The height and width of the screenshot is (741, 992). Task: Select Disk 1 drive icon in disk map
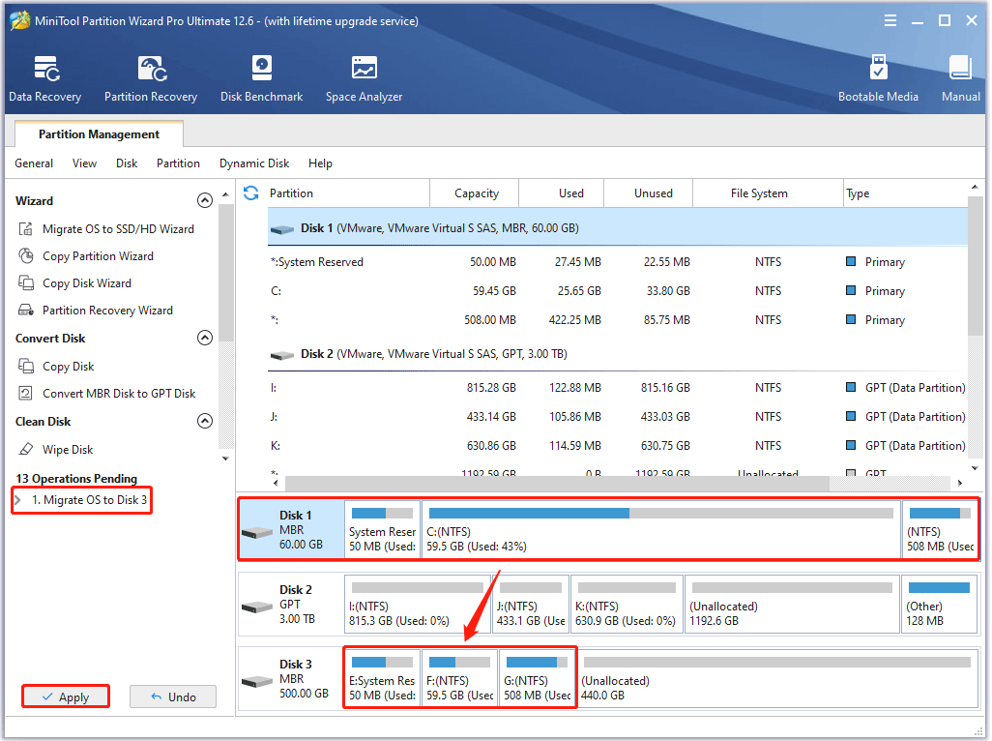point(257,532)
